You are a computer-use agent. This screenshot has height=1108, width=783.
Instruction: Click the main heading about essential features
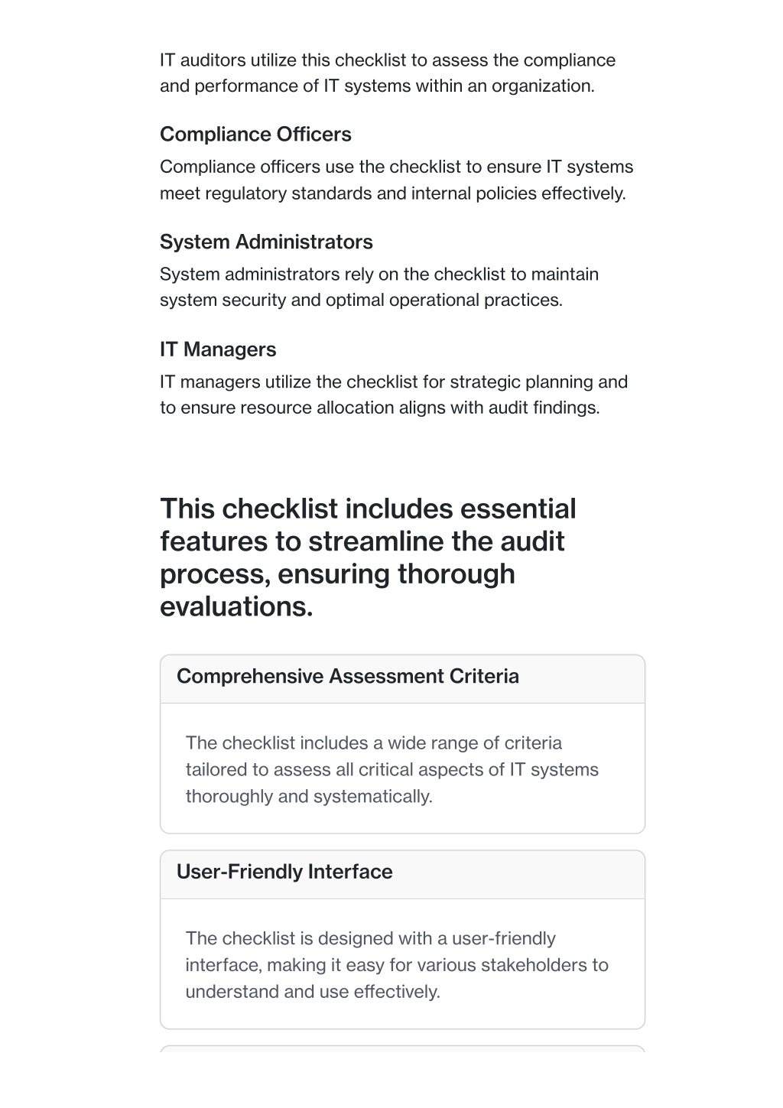tap(368, 557)
